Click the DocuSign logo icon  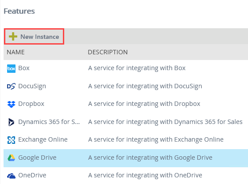(x=11, y=86)
